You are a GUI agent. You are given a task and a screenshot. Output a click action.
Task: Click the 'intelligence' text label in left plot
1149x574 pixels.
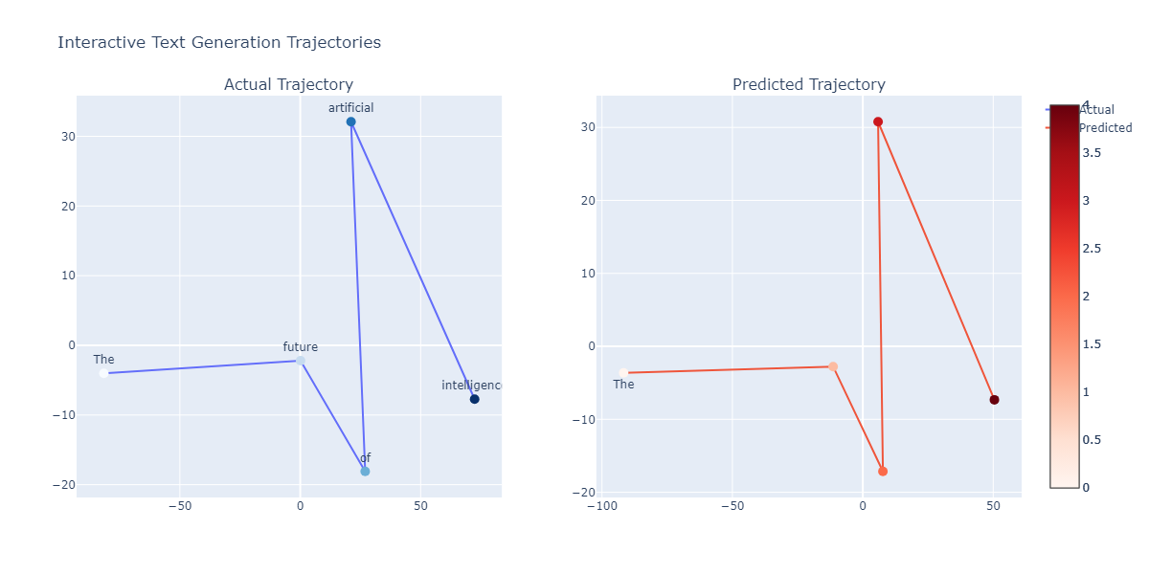tap(471, 386)
